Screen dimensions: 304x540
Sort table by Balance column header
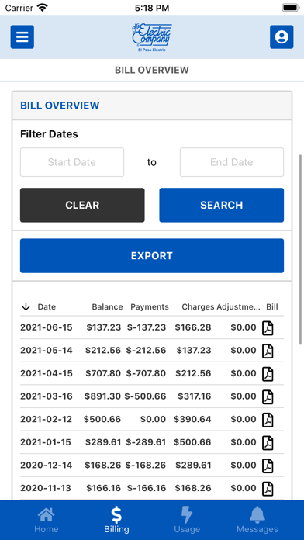(107, 306)
